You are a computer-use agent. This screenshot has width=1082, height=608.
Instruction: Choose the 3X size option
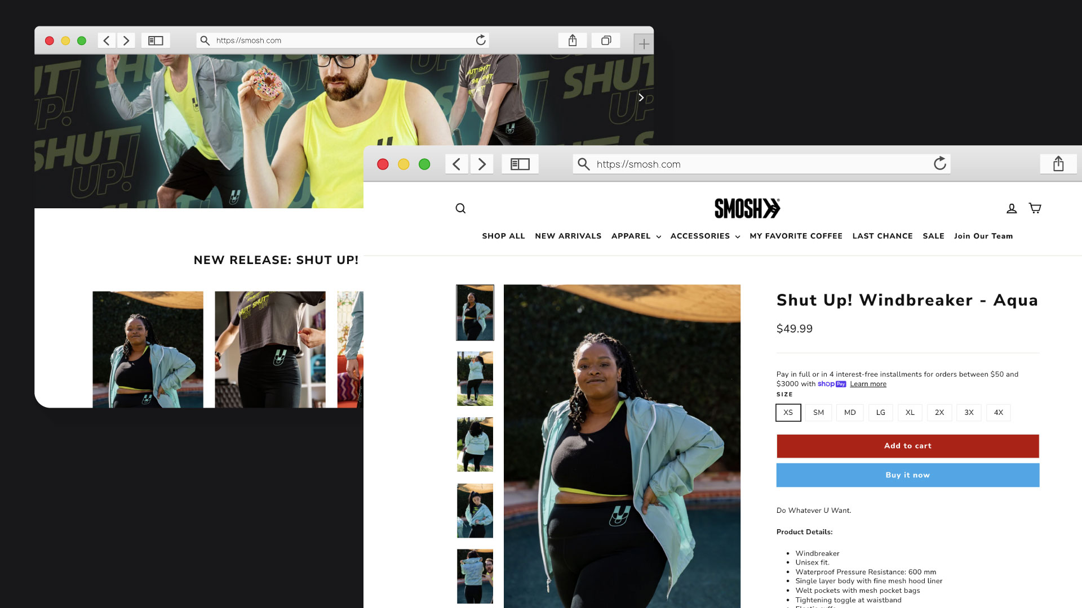[969, 413]
